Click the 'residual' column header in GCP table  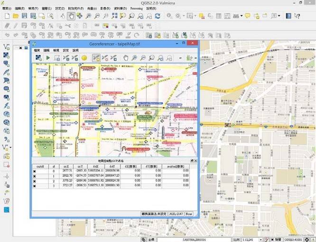(176, 167)
